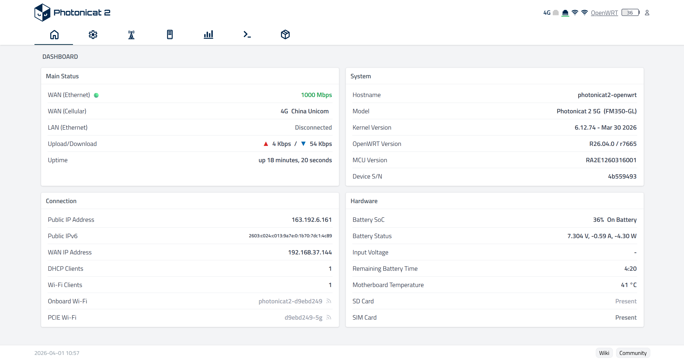Image resolution: width=684 pixels, height=360 pixels.
Task: Open the Modem page via the device icon
Action: [x=170, y=35]
